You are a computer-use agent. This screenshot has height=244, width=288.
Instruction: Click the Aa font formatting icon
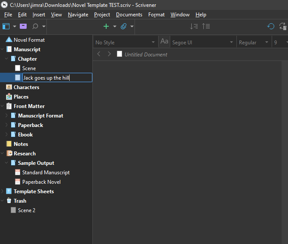[164, 42]
